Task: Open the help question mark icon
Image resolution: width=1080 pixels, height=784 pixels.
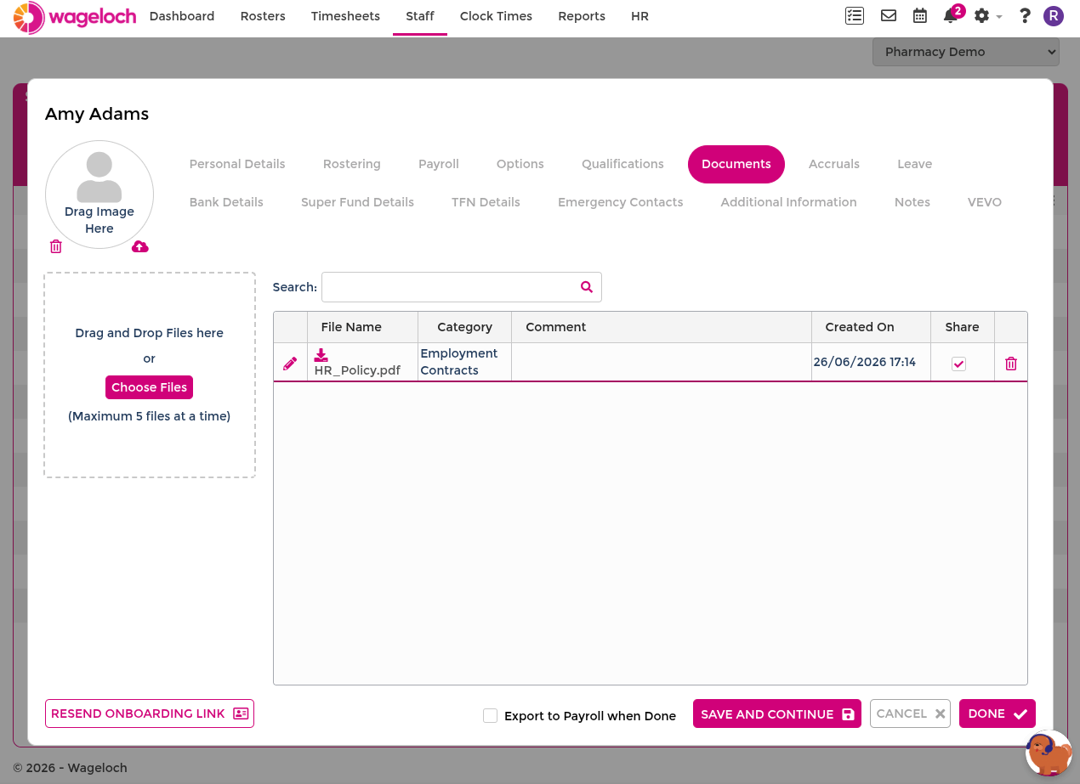Action: click(x=1025, y=15)
